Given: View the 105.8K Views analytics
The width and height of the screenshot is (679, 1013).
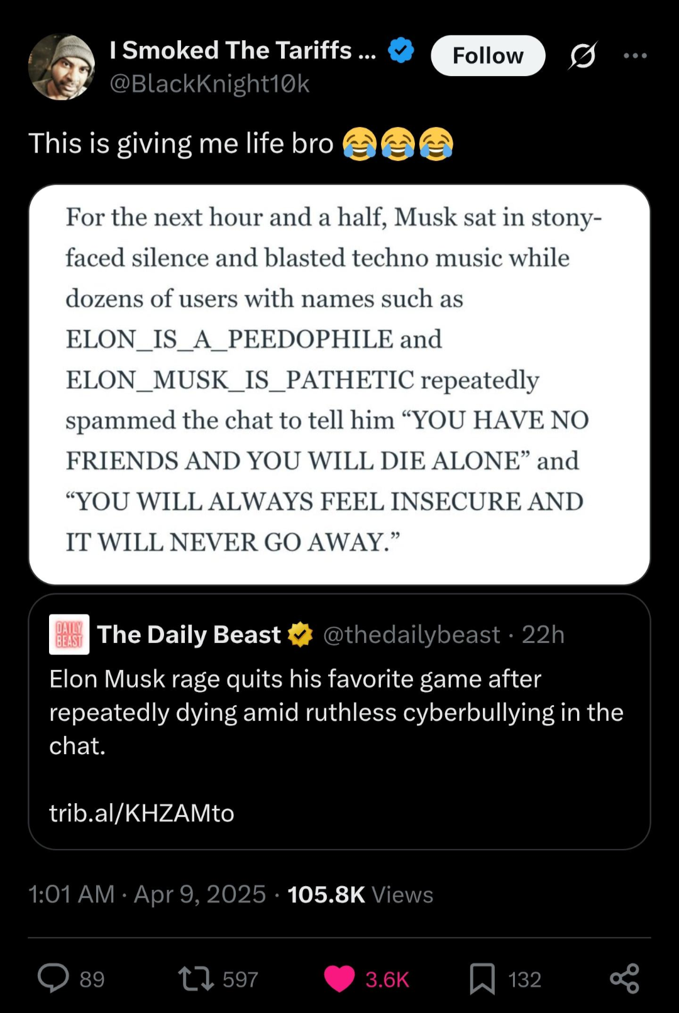Looking at the screenshot, I should coord(360,894).
